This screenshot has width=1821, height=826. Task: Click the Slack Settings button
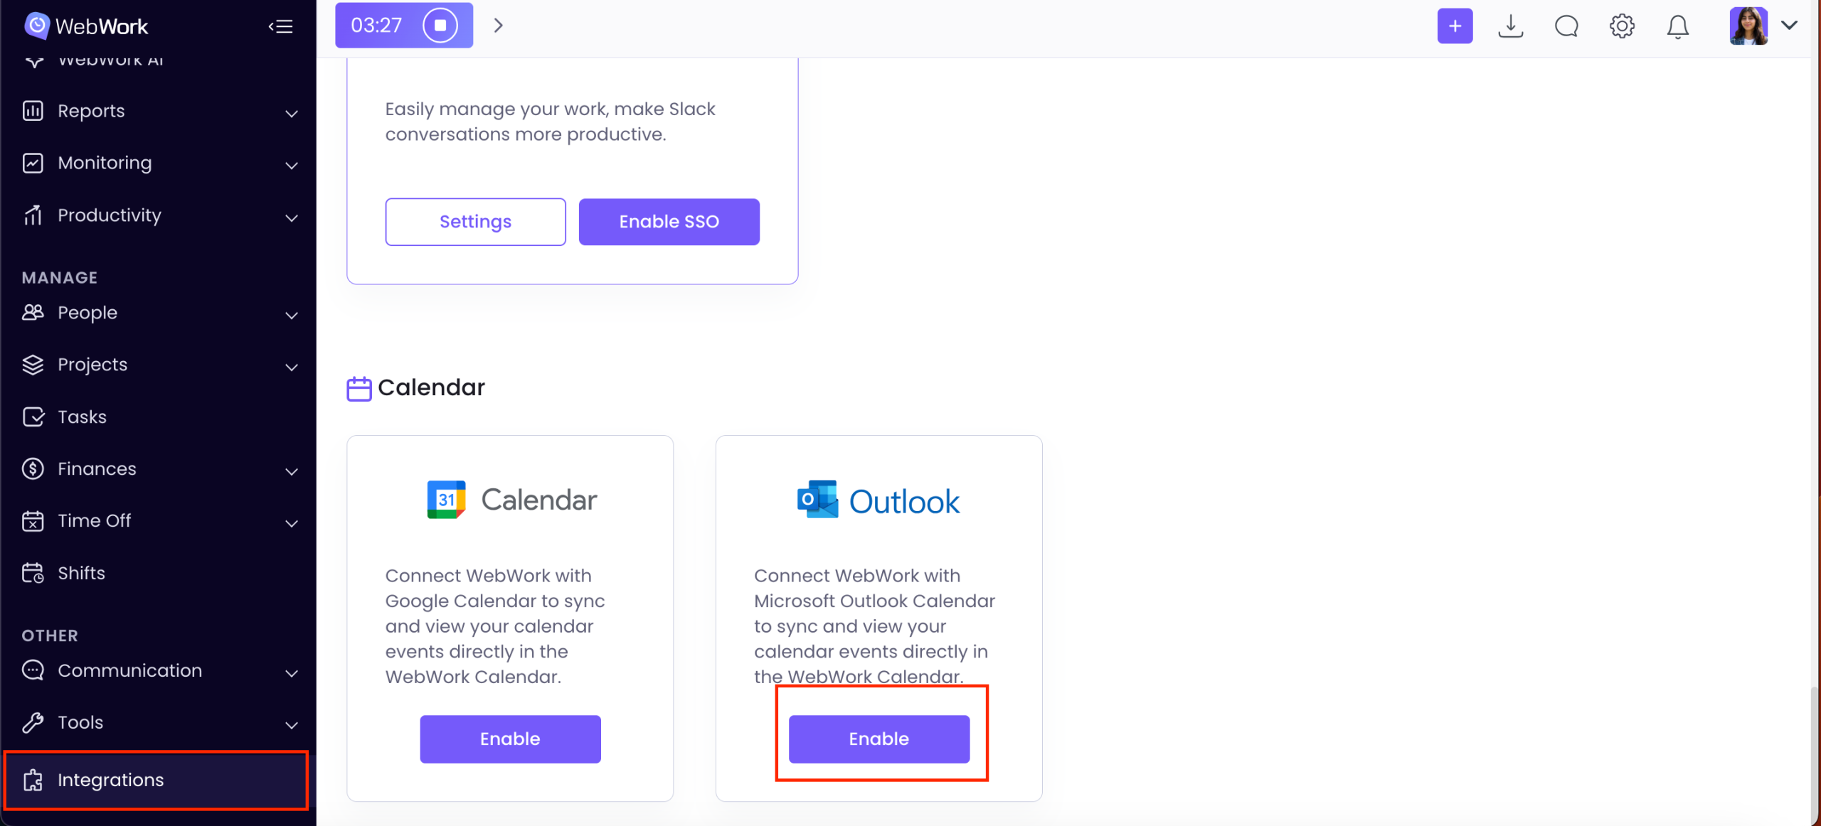tap(475, 222)
